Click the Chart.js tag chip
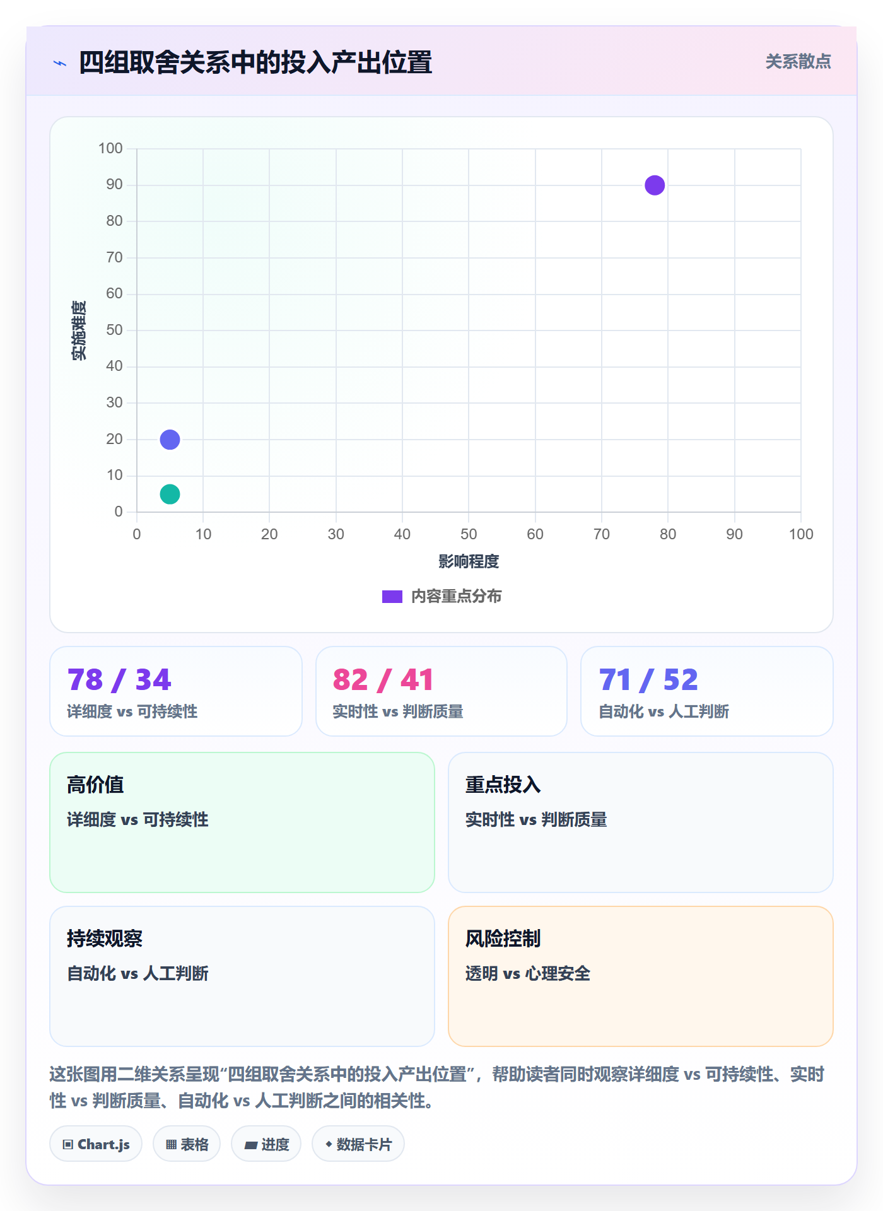Image resolution: width=883 pixels, height=1211 pixels. 96,1144
